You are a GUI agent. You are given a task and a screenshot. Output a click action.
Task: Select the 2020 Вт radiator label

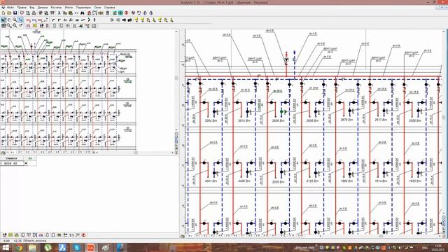[x=278, y=182]
